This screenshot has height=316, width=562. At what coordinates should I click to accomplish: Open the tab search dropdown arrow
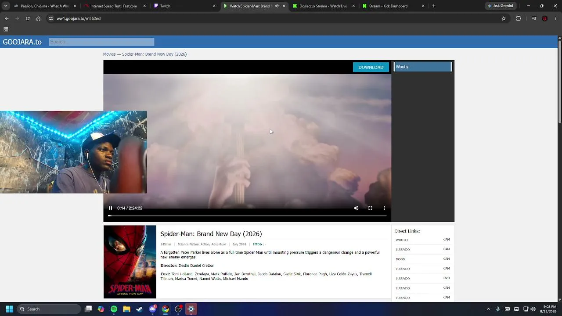pos(6,6)
